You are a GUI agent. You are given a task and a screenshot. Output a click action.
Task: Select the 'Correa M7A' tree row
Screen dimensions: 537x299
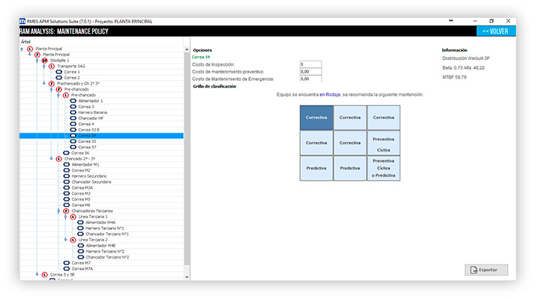pyautogui.click(x=102, y=269)
